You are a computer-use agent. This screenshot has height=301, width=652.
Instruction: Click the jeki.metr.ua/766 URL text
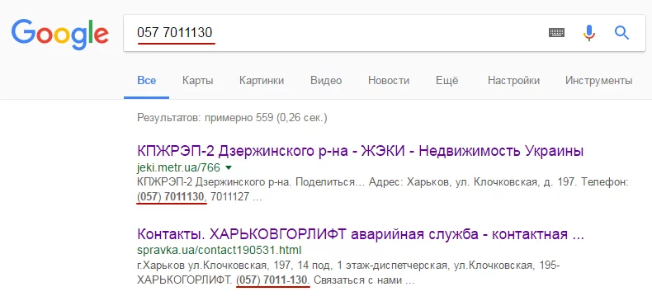(178, 168)
